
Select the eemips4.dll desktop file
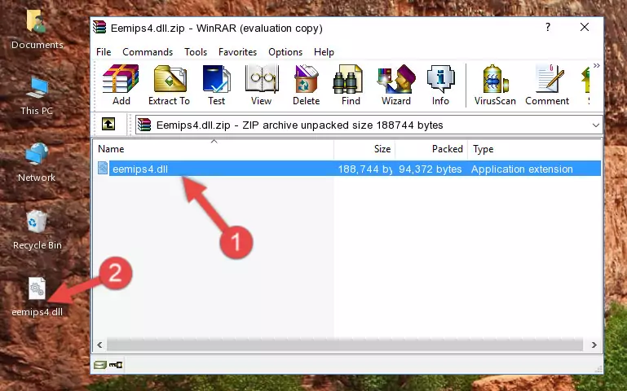tap(37, 297)
